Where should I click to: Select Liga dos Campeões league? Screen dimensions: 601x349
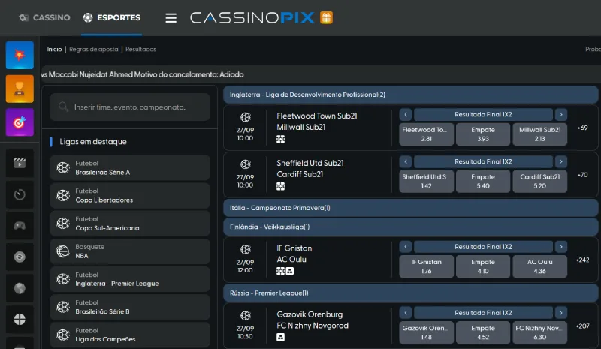click(x=130, y=335)
